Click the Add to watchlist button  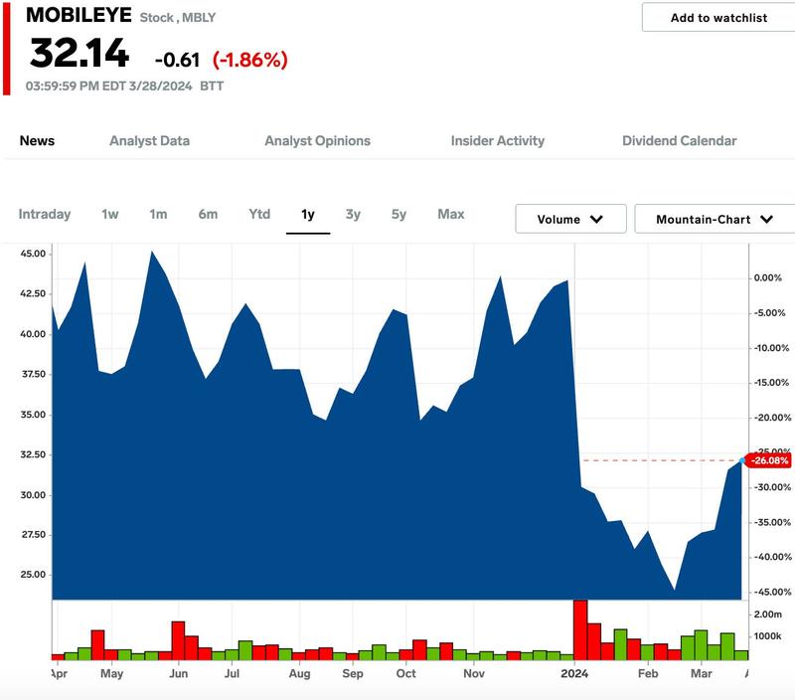tap(717, 17)
